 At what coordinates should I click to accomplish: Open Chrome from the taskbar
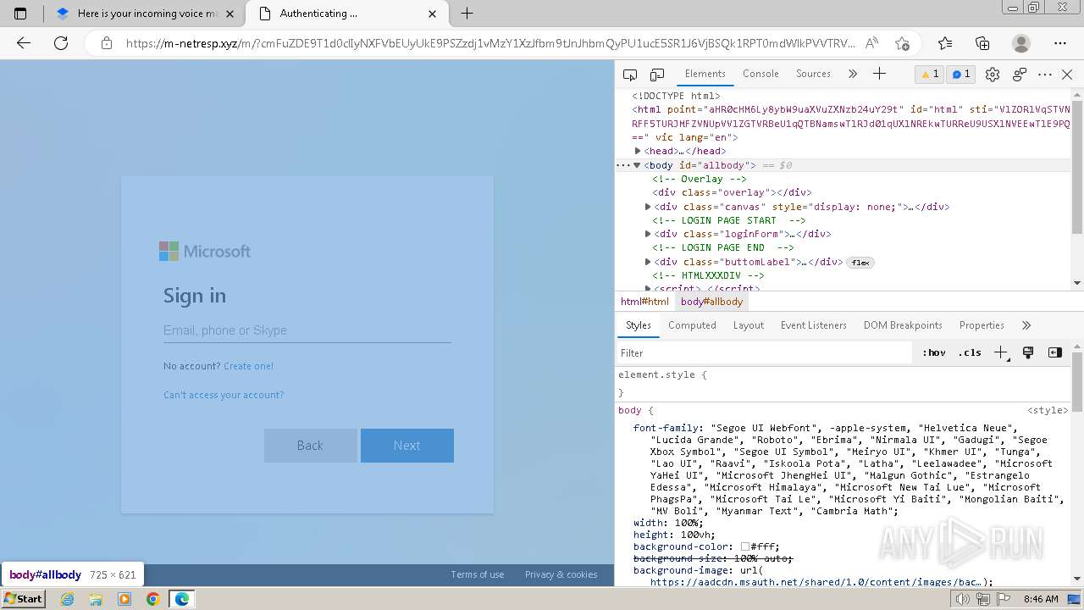[x=152, y=599]
